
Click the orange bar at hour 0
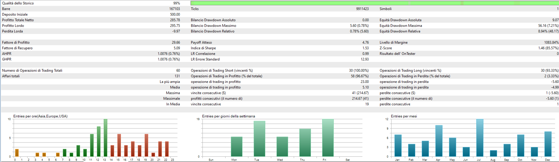tap(17, 153)
